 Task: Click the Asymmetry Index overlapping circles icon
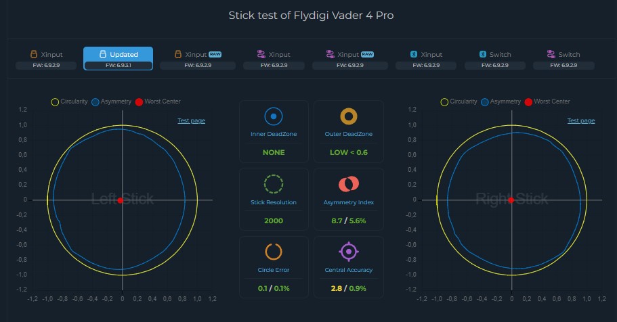(x=349, y=184)
